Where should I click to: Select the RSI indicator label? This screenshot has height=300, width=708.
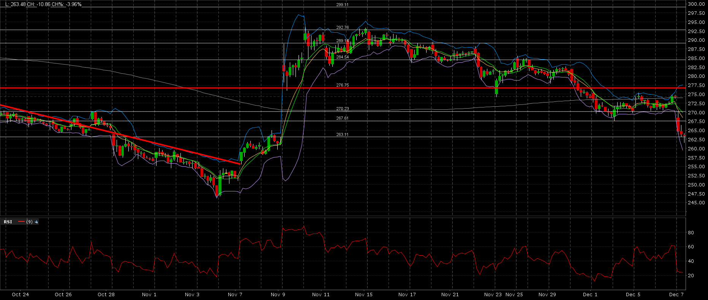(8, 222)
